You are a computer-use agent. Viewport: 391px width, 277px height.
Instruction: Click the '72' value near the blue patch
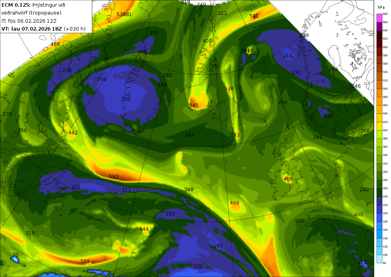15,255
